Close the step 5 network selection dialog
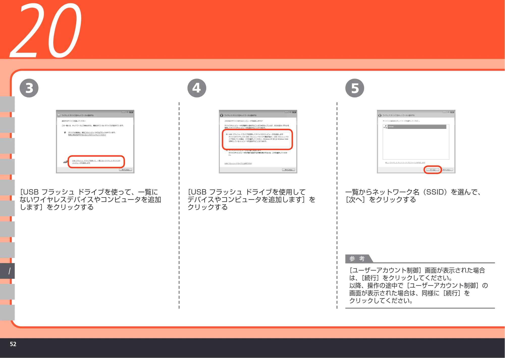Screen dimensions: 505x358 (x=452, y=112)
